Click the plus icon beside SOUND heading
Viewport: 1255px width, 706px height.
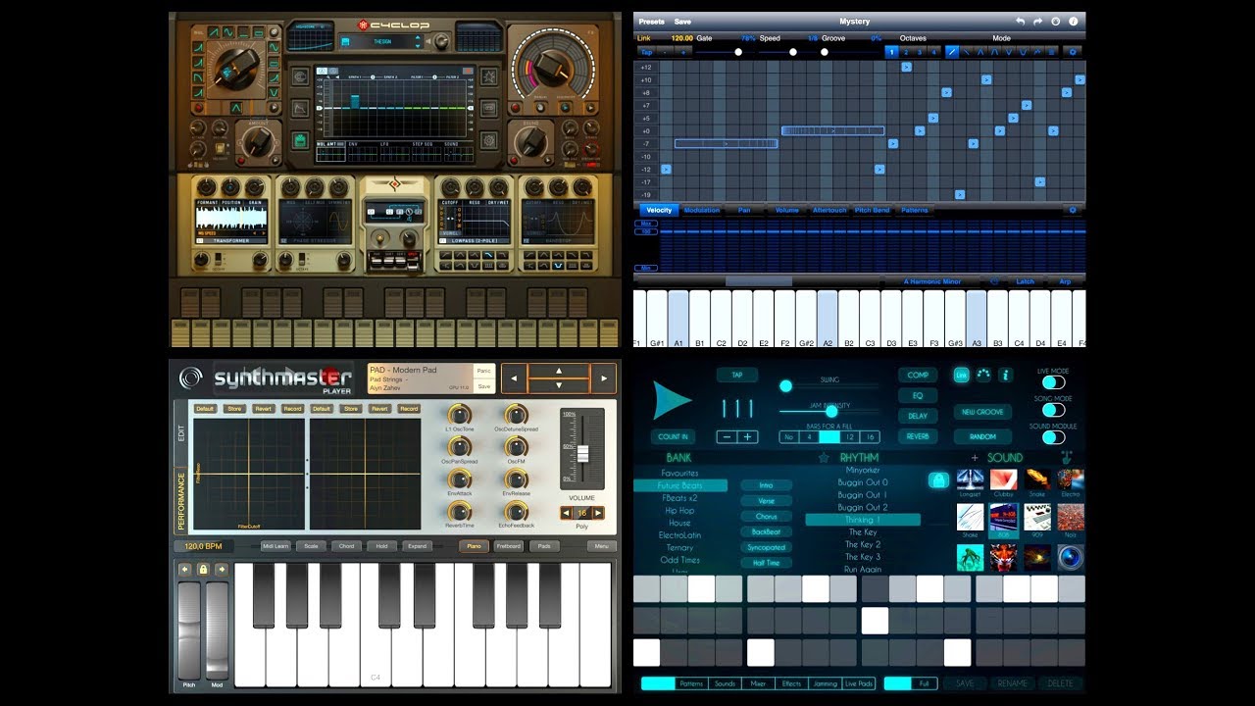pos(975,458)
